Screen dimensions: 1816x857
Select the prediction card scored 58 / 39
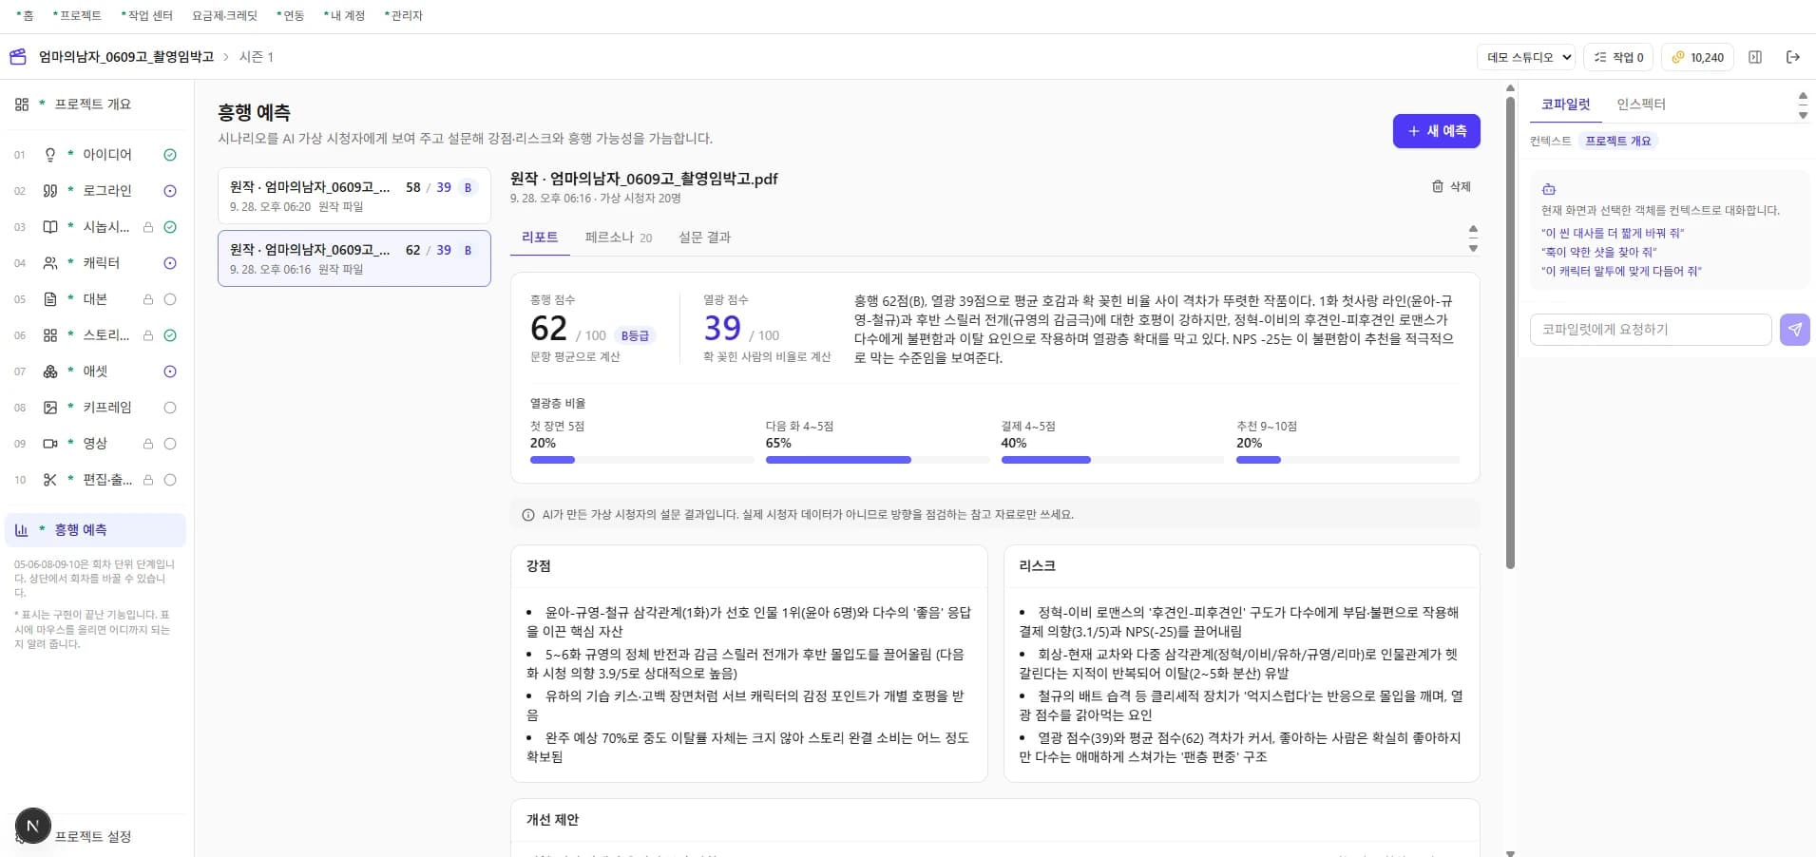354,196
